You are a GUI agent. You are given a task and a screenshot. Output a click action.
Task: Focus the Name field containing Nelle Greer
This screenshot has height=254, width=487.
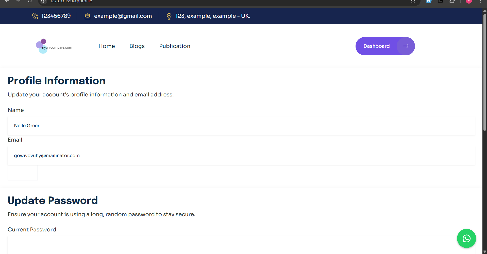241,126
